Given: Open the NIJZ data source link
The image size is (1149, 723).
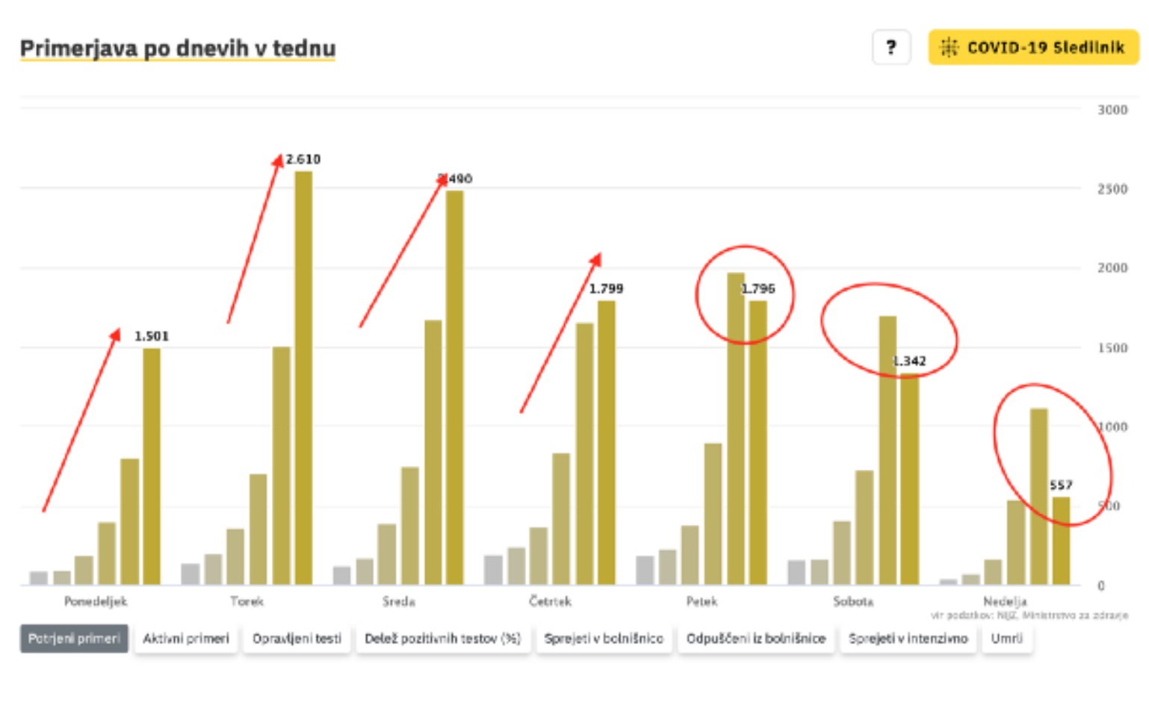Looking at the screenshot, I should click(1007, 615).
